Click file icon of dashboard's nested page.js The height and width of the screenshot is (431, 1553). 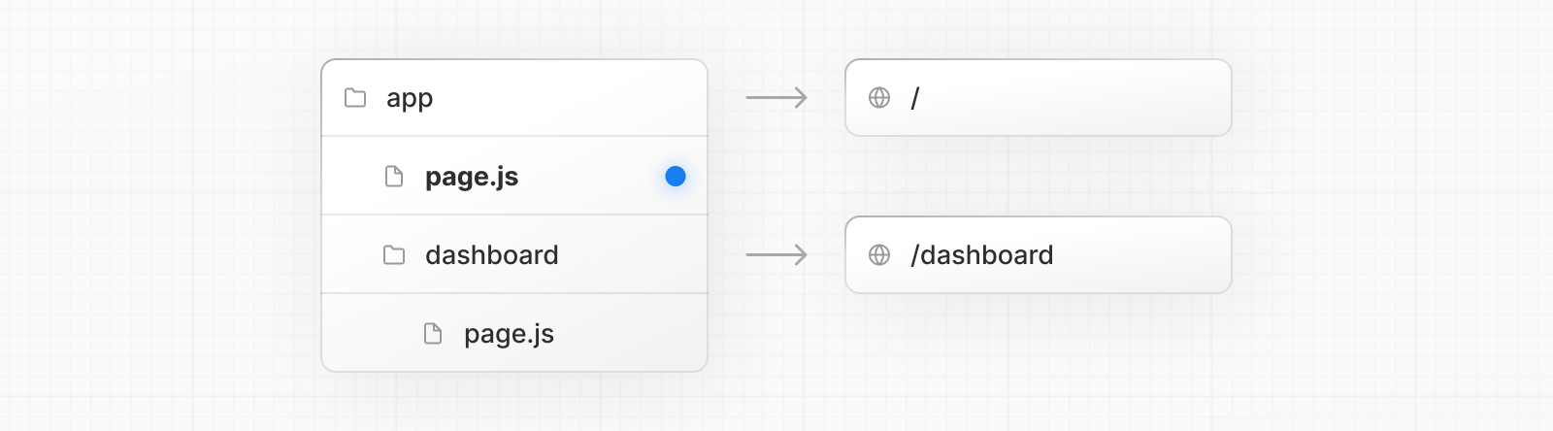(x=433, y=334)
